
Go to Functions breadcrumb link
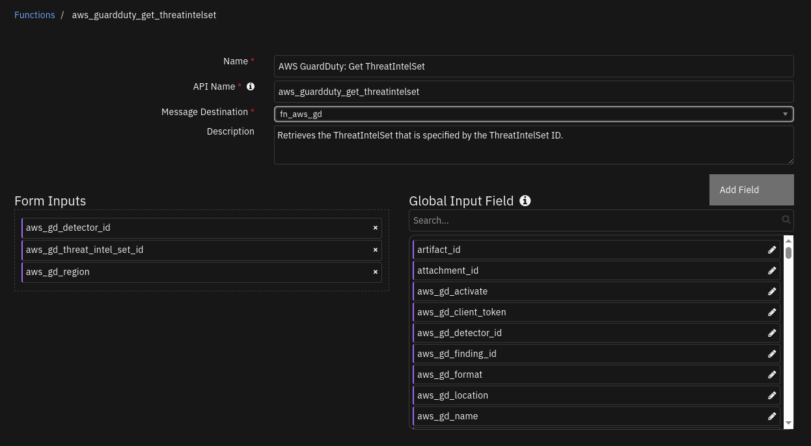point(34,15)
